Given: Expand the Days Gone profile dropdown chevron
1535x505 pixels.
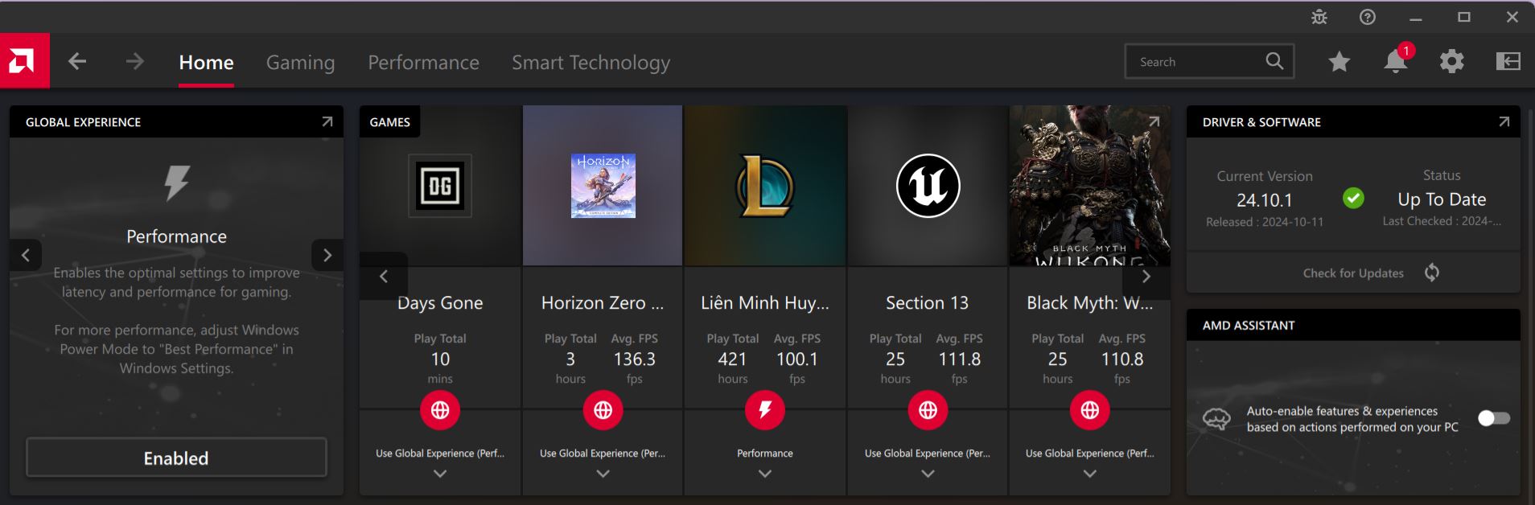Looking at the screenshot, I should pyautogui.click(x=440, y=474).
